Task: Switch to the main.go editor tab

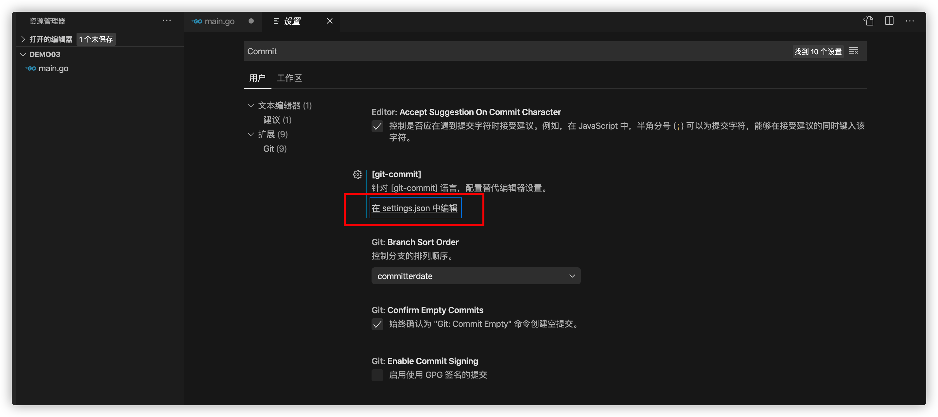Action: pyautogui.click(x=219, y=22)
